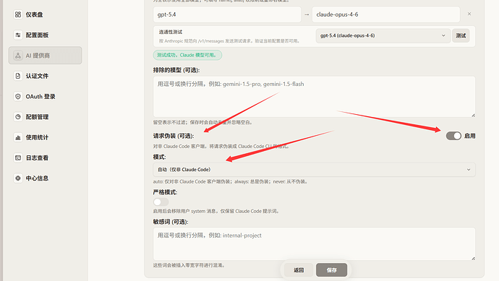Viewport: 499px width, 281px height.
Task: Click the Dashboard (仪表盘) sidebar icon
Action: [x=18, y=14]
